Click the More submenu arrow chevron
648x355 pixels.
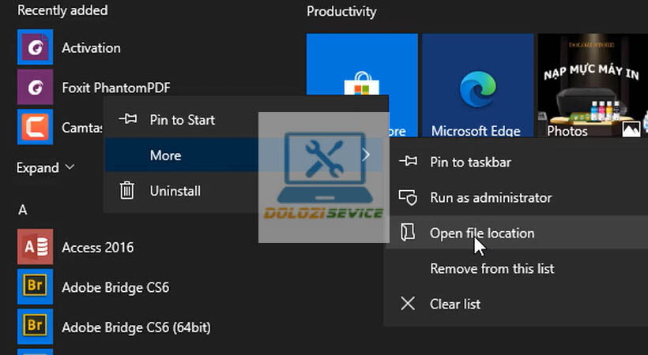pos(366,155)
